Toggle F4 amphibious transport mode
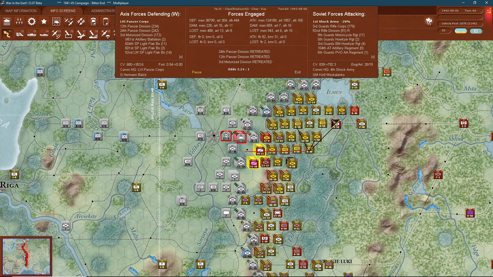Image resolution: width=493 pixels, height=277 pixels. (x=44, y=34)
